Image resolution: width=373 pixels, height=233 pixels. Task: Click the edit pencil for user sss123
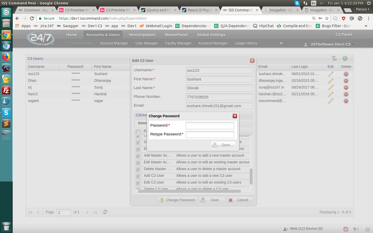(331, 74)
